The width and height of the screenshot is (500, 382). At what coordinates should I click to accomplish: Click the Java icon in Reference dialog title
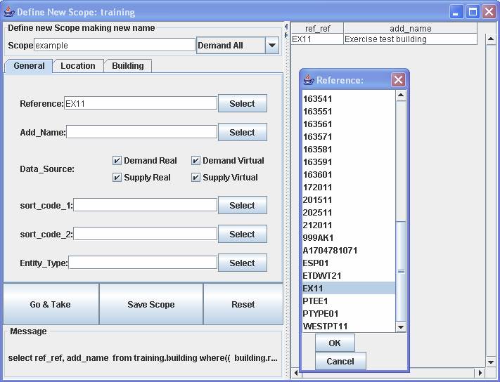308,80
